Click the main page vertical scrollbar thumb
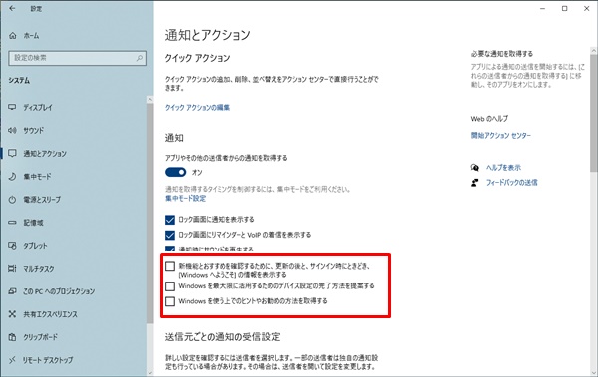The image size is (598, 377). pos(593,112)
